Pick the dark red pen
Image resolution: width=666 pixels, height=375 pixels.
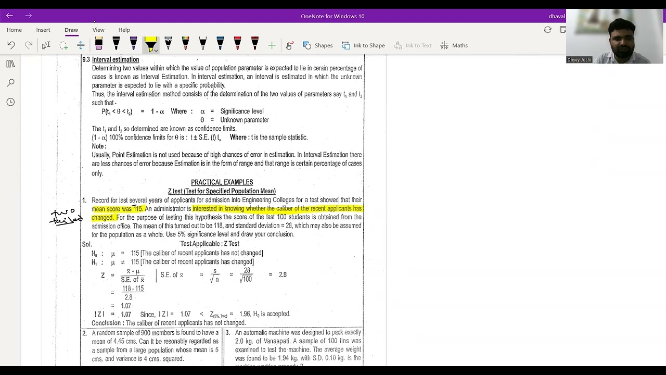pyautogui.click(x=254, y=45)
